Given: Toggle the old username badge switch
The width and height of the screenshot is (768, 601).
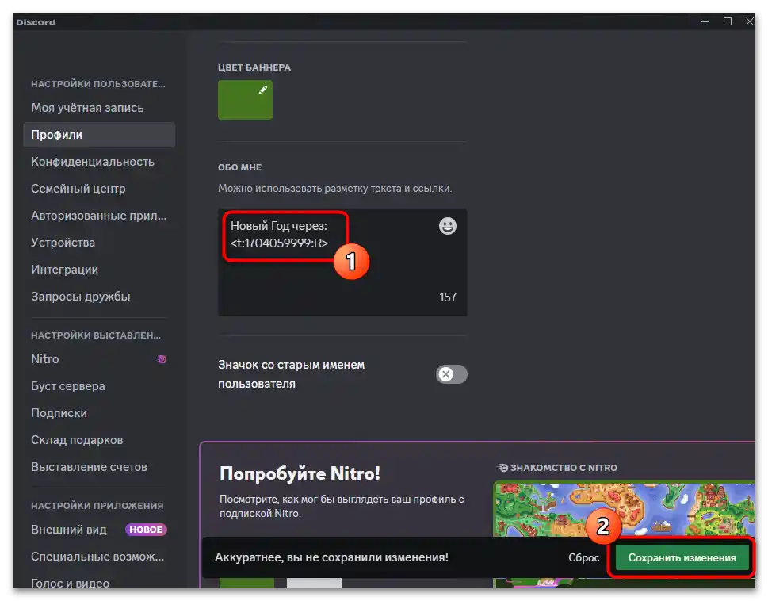Looking at the screenshot, I should pos(451,374).
